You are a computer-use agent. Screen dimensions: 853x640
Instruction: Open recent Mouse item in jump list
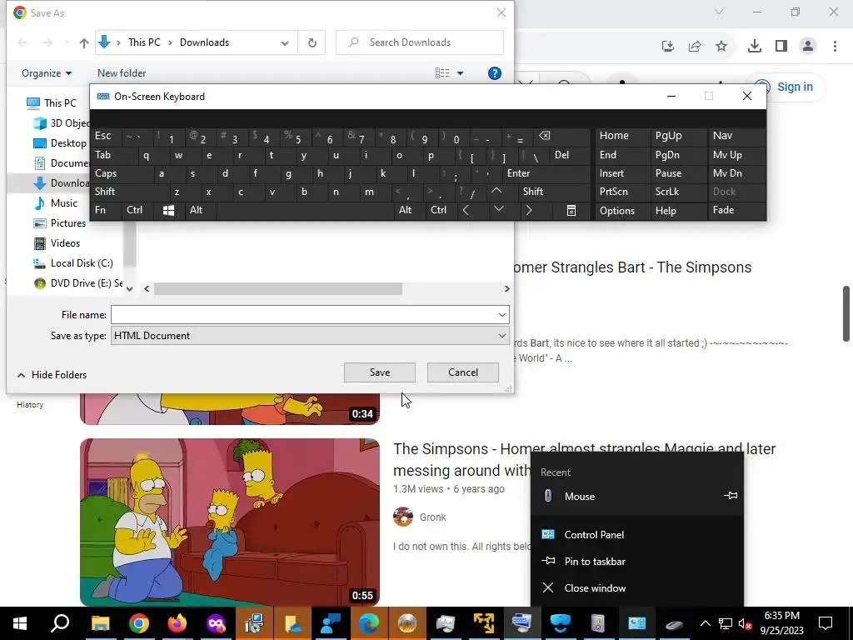tap(624, 497)
